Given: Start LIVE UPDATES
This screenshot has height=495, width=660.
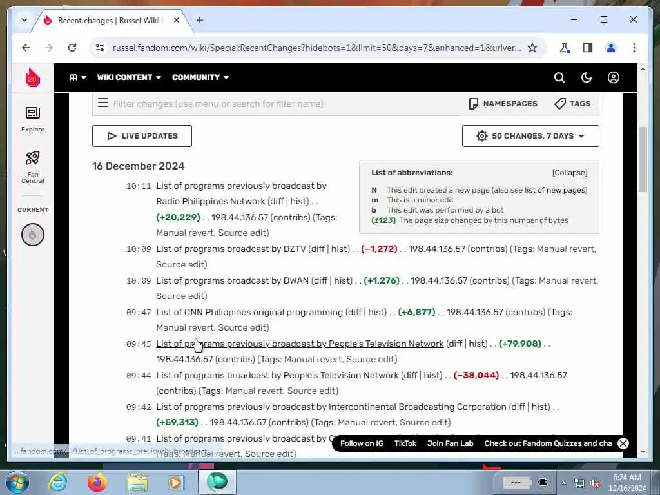Looking at the screenshot, I should tap(142, 136).
